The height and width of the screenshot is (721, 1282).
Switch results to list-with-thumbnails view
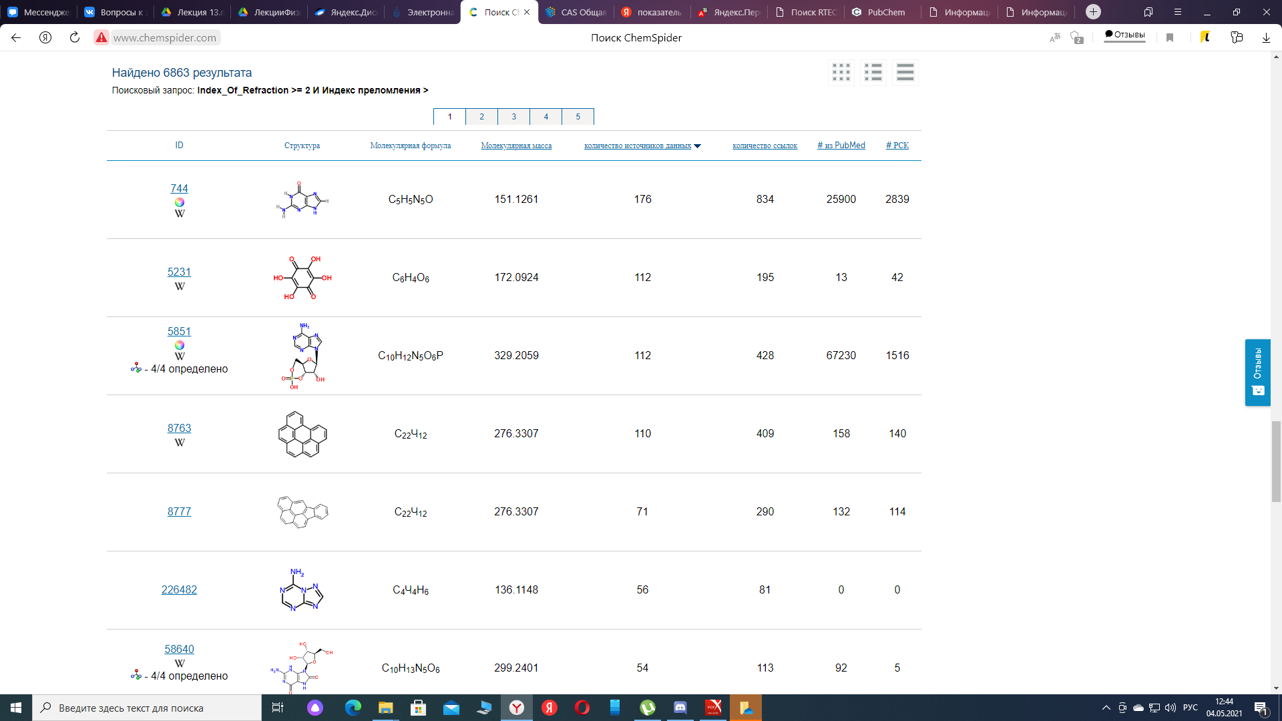point(873,72)
